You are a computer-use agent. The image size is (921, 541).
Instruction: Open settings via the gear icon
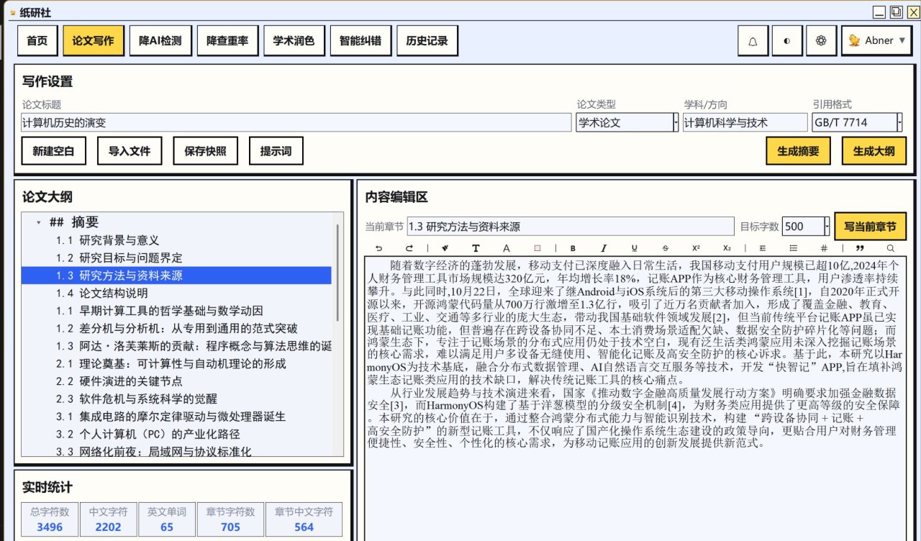[820, 41]
